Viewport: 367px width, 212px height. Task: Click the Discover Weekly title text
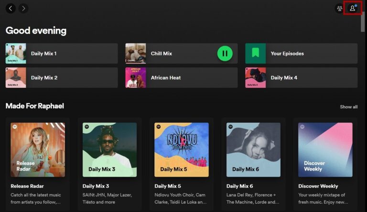coord(318,186)
